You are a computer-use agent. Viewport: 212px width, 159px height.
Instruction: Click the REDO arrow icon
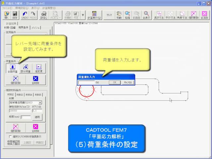click(33, 15)
